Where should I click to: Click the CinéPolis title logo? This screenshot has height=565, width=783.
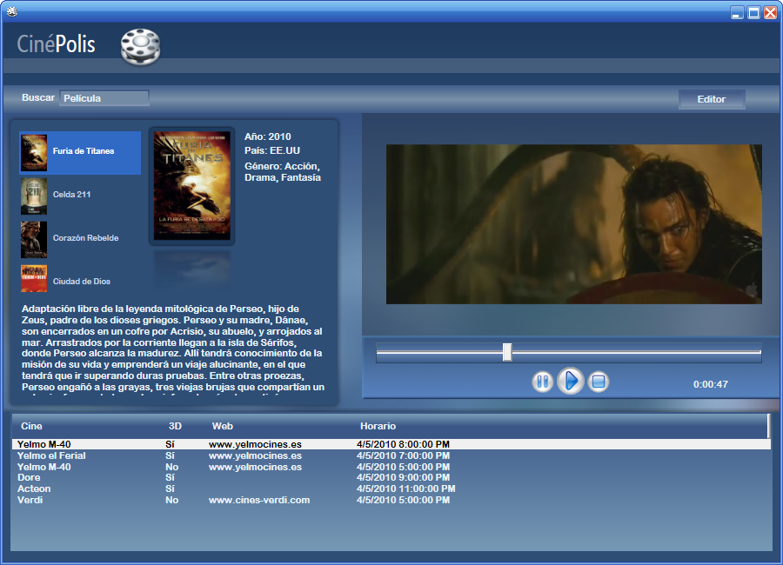click(56, 44)
